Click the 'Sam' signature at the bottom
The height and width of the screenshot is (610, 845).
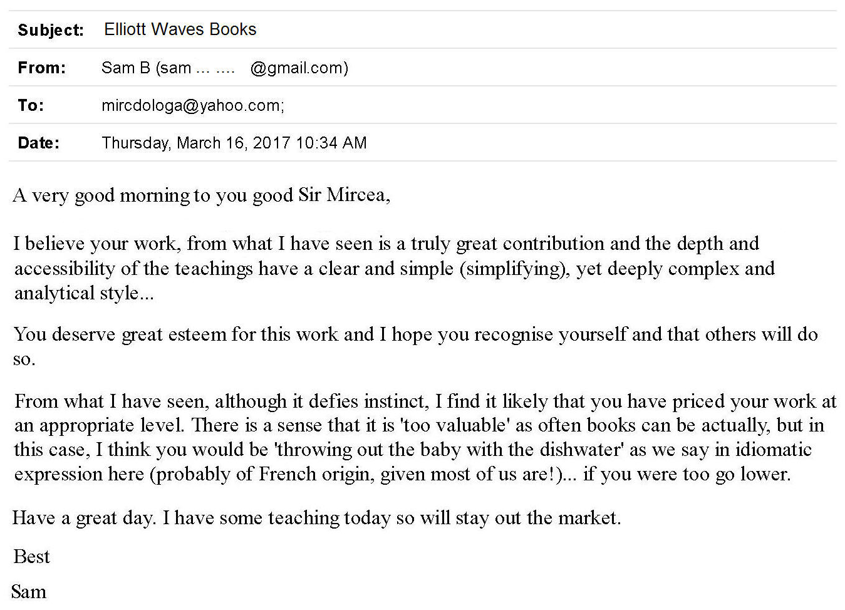(29, 592)
